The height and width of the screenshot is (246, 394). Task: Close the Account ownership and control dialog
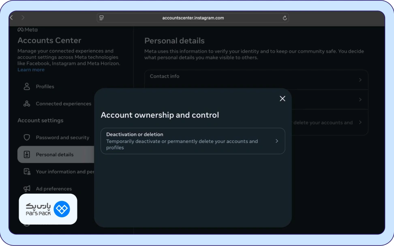(x=283, y=99)
